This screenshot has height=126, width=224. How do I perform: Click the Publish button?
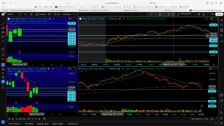(219, 14)
